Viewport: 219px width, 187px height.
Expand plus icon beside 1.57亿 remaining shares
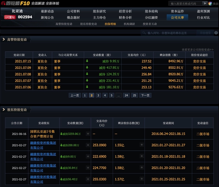[x=141, y=179]
